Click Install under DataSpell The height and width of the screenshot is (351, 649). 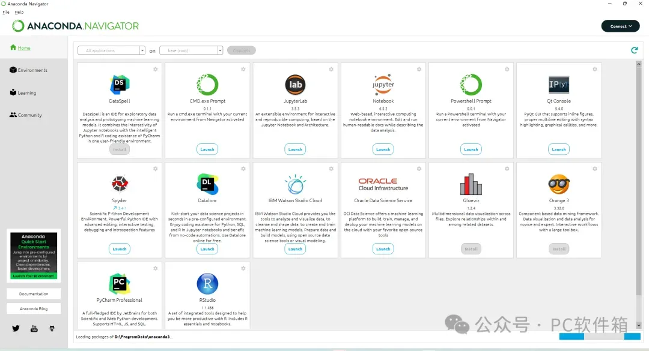point(120,149)
